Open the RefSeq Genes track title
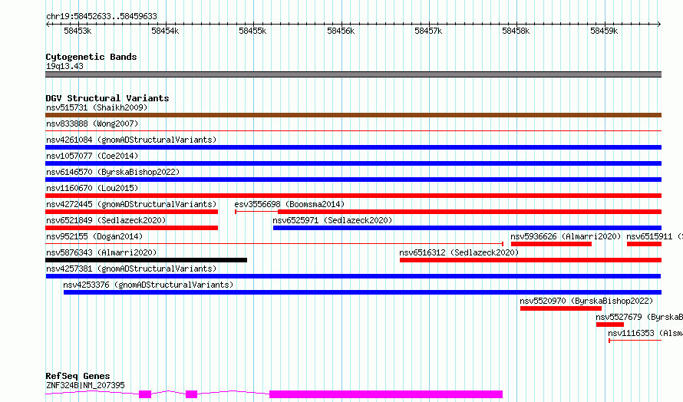The height and width of the screenshot is (402, 683). [78, 376]
